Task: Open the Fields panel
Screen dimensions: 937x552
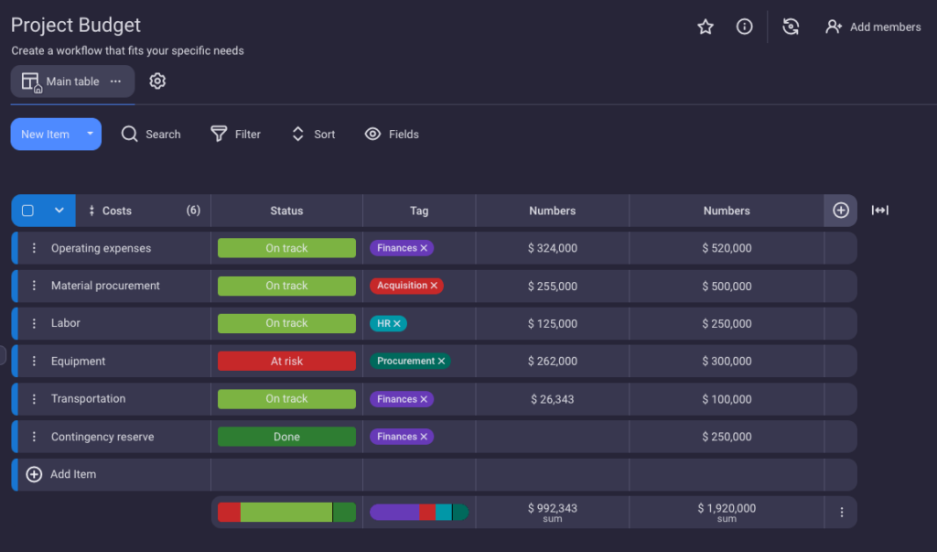Action: 392,134
